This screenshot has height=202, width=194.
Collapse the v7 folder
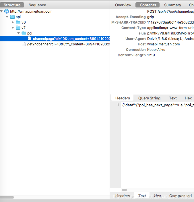pos(13,28)
